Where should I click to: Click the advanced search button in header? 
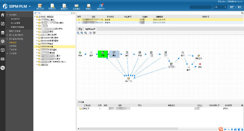pos(239,7)
